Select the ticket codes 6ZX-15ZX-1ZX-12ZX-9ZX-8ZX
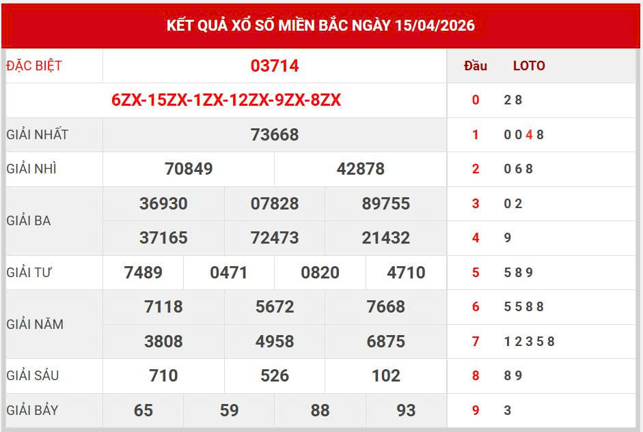The image size is (643, 432). click(x=226, y=100)
